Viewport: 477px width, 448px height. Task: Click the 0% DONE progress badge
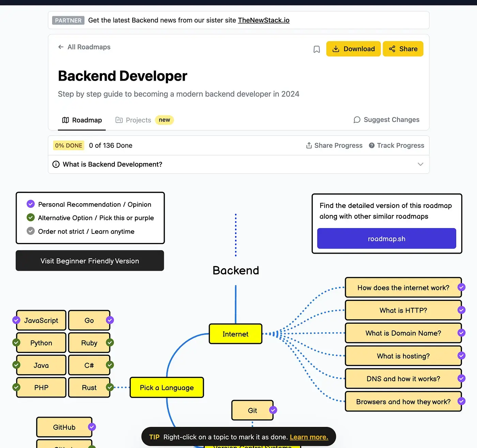point(68,145)
